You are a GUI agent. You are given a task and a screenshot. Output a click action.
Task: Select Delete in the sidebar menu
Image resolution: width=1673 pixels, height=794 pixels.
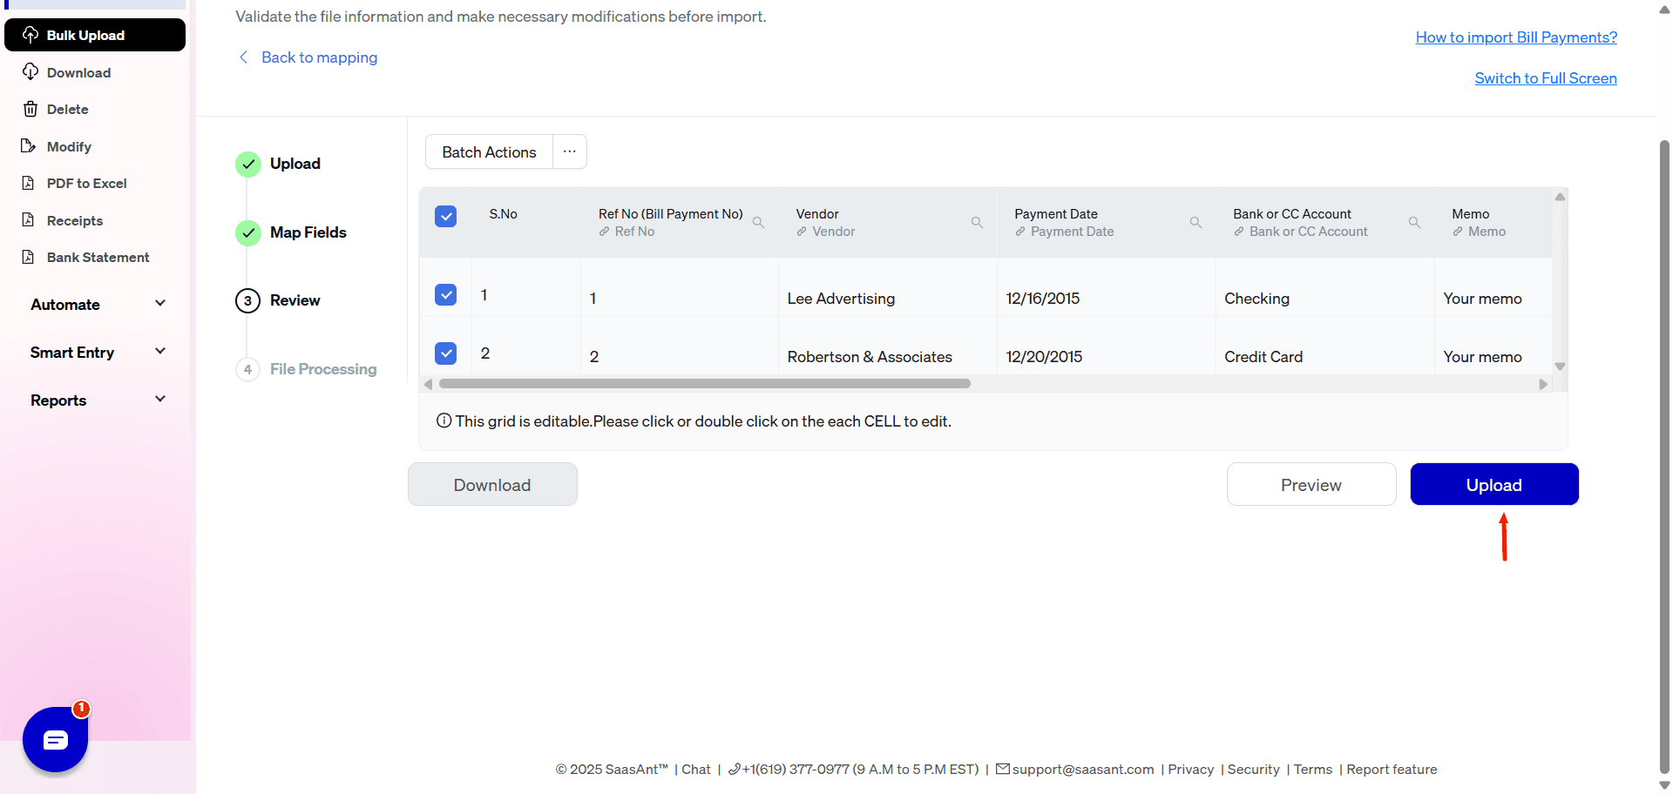pyautogui.click(x=68, y=109)
